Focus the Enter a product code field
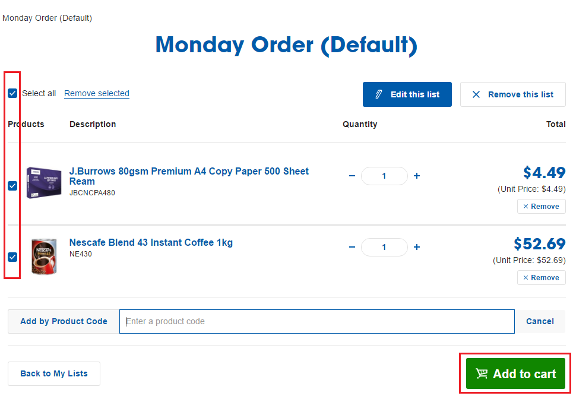The image size is (573, 396). [316, 321]
